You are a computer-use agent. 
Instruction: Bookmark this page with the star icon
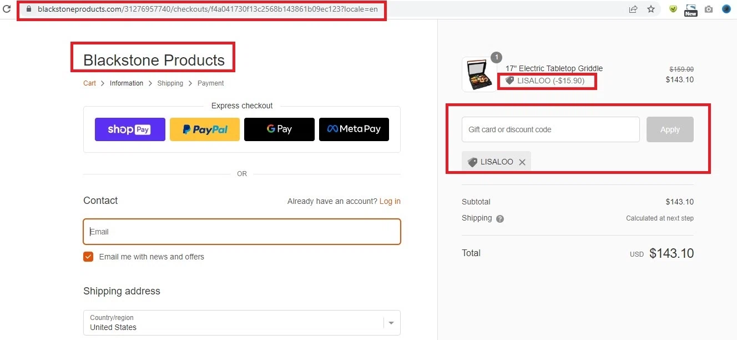point(651,9)
